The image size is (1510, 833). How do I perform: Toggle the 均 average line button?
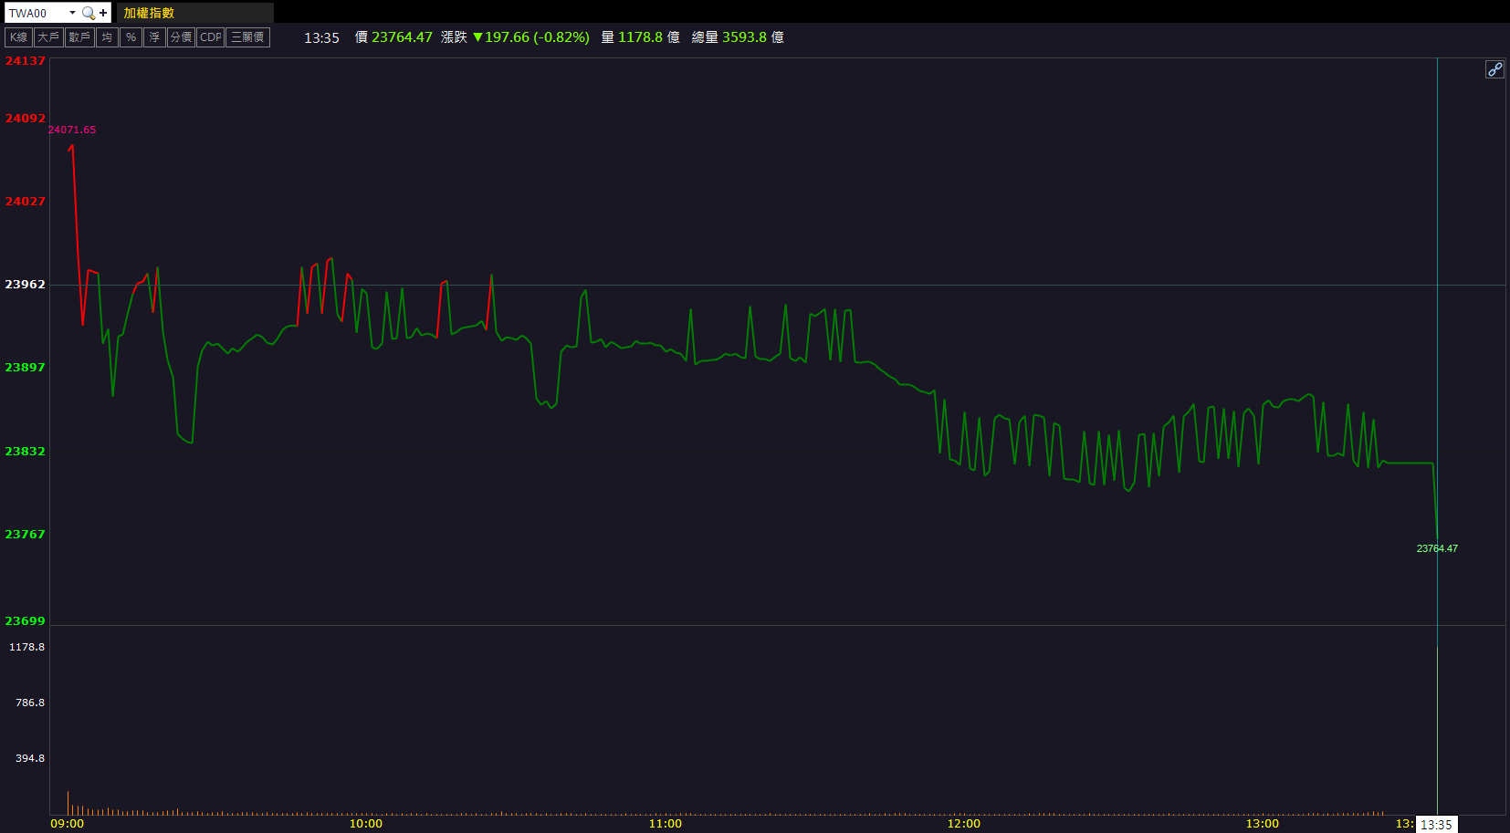click(108, 37)
